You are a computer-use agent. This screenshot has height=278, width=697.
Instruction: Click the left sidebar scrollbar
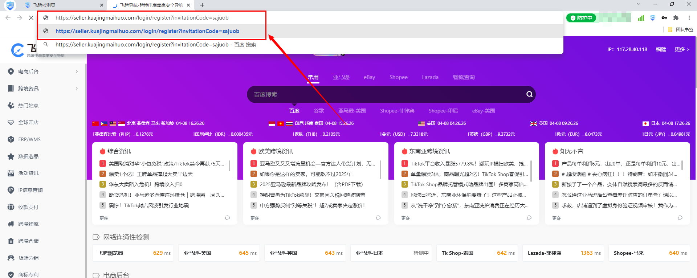tap(86, 171)
